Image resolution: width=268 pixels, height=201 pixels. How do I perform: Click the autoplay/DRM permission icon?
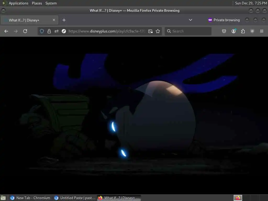[64, 31]
